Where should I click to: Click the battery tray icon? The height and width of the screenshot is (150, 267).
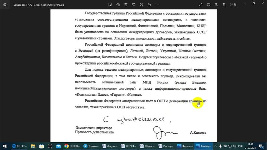coord(225,146)
